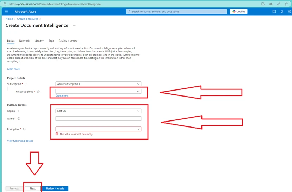Click the browser site lock icon

[x=5, y=4]
